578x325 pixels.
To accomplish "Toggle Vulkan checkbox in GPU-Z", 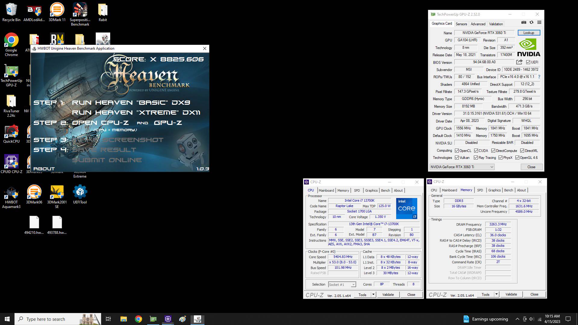I will (457, 158).
